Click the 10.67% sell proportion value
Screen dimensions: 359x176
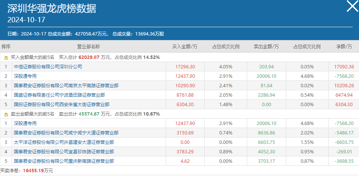tap(151, 114)
